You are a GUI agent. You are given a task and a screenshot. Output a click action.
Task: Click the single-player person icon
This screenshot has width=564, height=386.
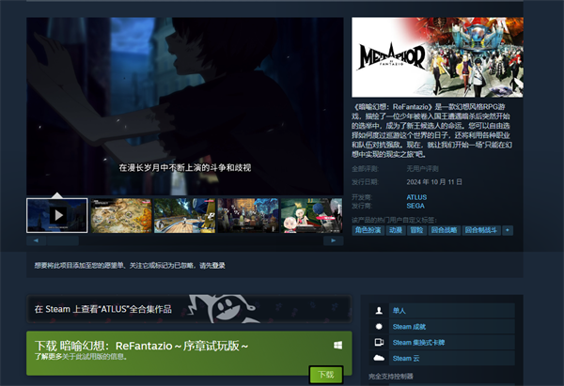pyautogui.click(x=379, y=311)
